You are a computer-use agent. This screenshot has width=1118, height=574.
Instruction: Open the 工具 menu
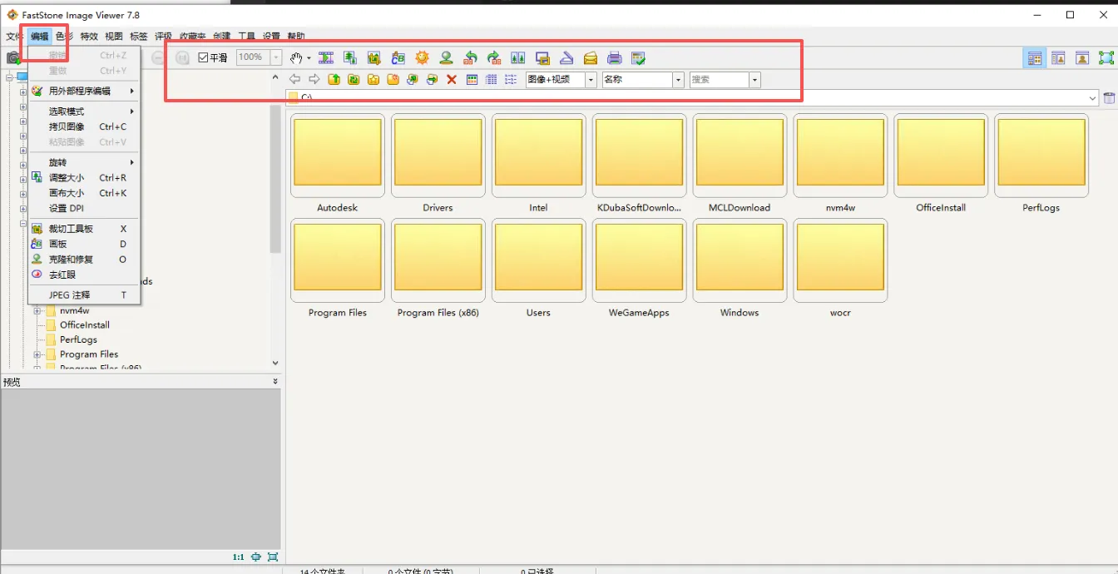[x=247, y=37]
